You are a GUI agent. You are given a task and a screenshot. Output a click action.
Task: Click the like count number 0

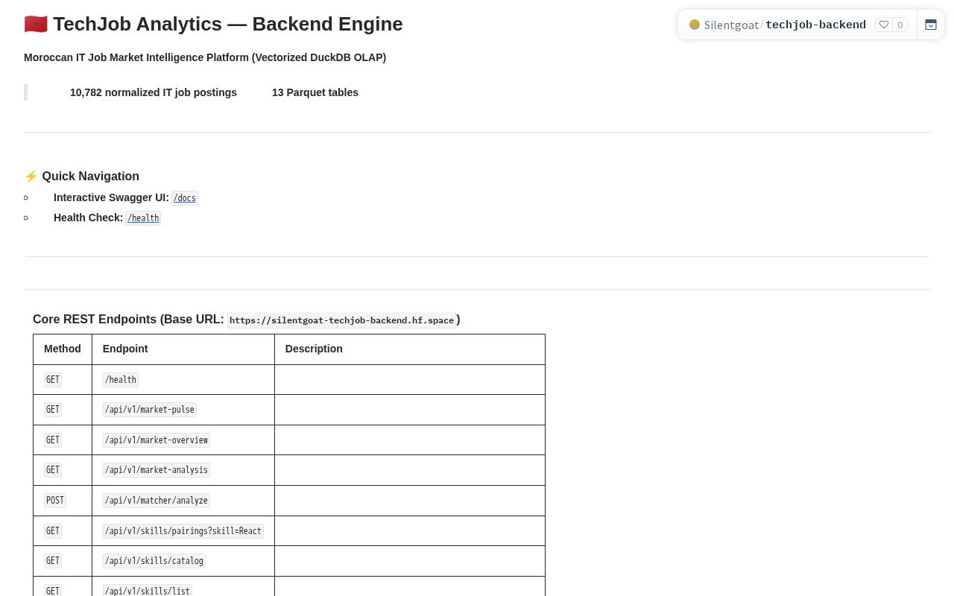point(900,25)
